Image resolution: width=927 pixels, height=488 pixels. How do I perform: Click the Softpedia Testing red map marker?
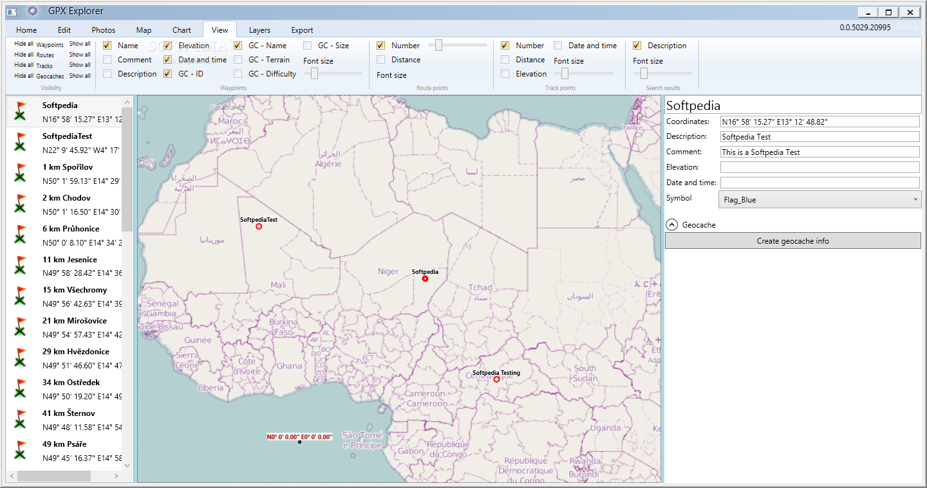(496, 379)
